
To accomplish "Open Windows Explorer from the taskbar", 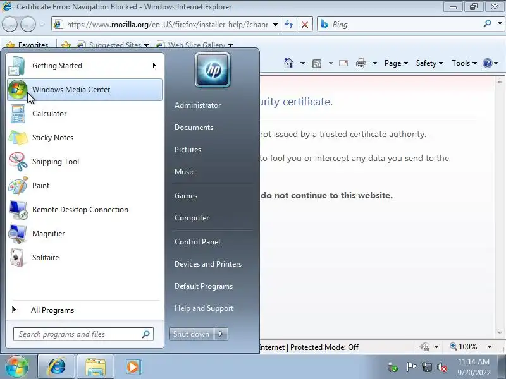I will (x=96, y=366).
